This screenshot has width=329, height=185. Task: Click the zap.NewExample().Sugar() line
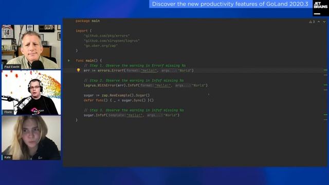(117, 95)
